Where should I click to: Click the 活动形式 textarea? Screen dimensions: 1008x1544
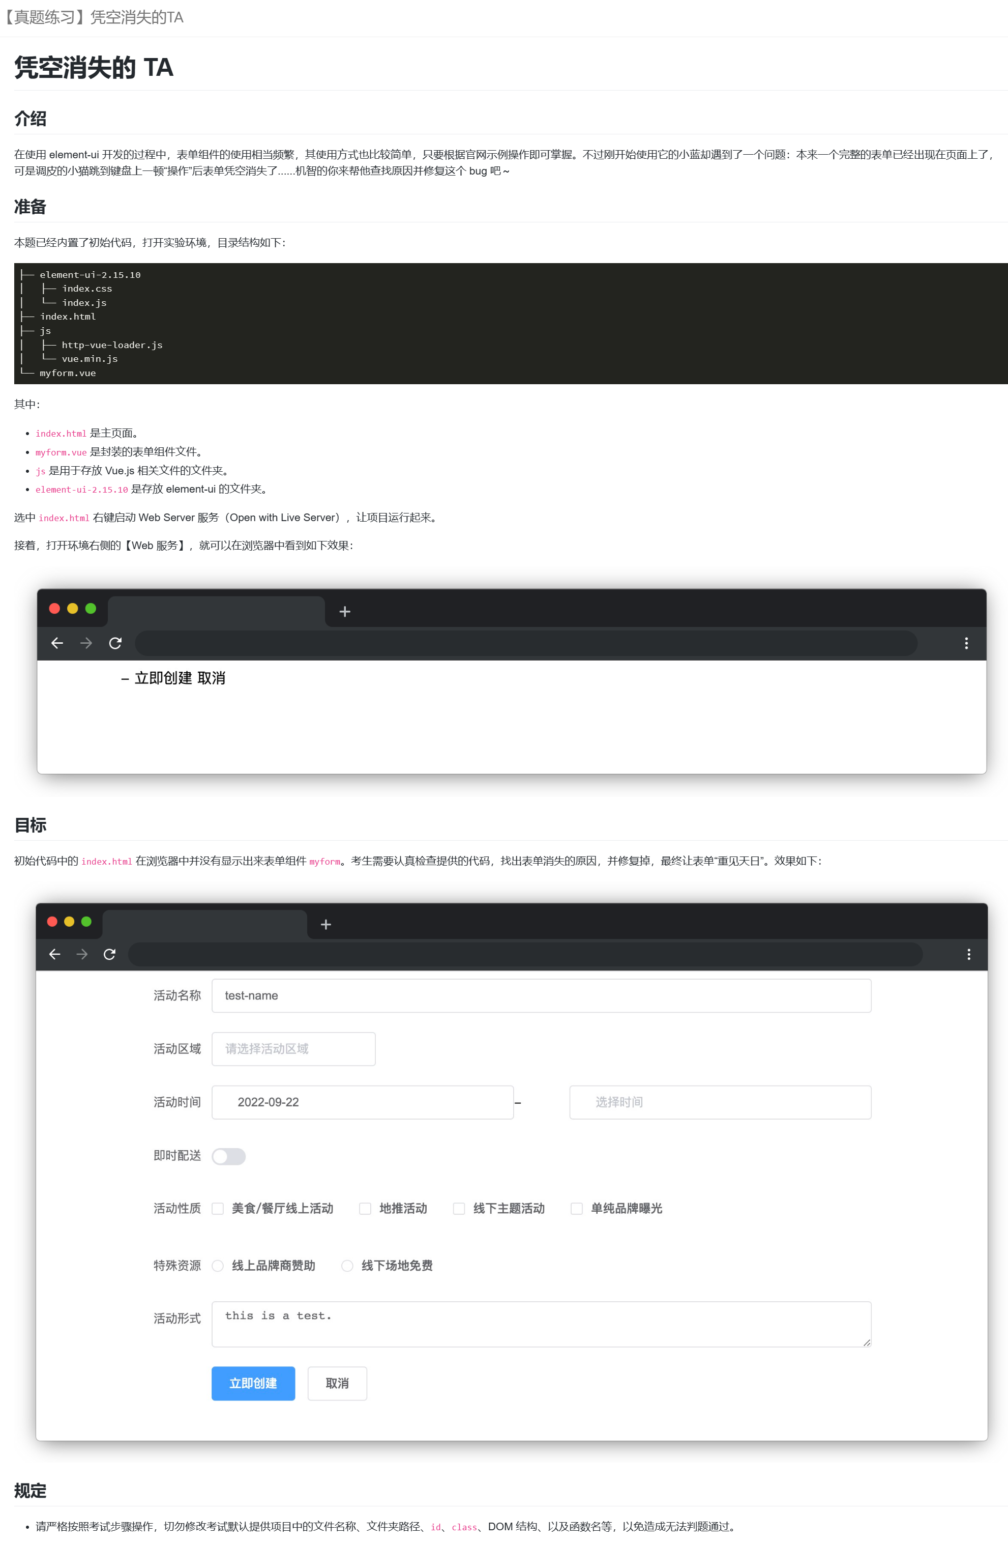tap(541, 1324)
